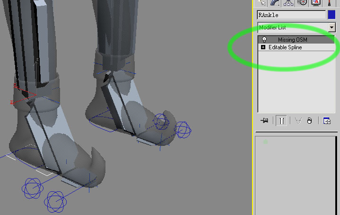Screen dimensions: 340x215
Task: Click Make Unique icon
Action: 298,121
